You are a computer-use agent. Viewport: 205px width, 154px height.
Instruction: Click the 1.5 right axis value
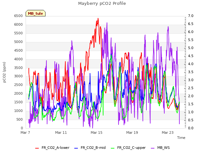191,104
